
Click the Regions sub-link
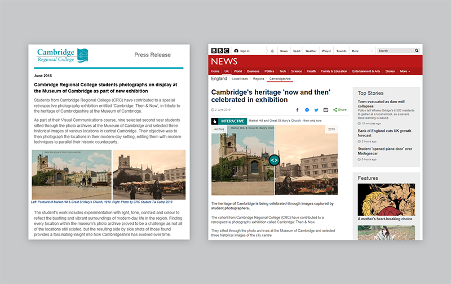pyautogui.click(x=259, y=79)
